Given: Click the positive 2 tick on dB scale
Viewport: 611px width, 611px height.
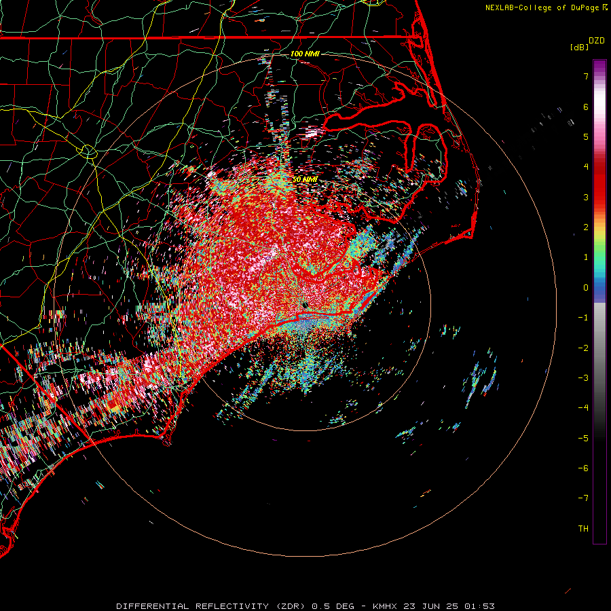Looking at the screenshot, I should click(586, 227).
